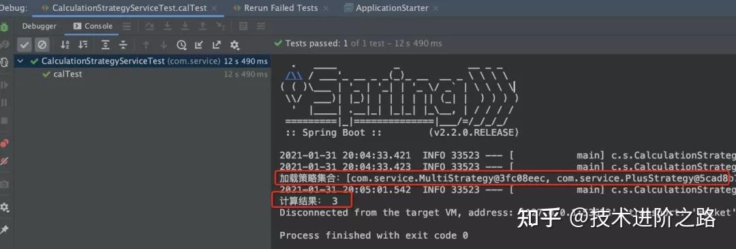This screenshot has width=736, height=249.
Task: Click the Step Out arrow icon
Action: (203, 27)
